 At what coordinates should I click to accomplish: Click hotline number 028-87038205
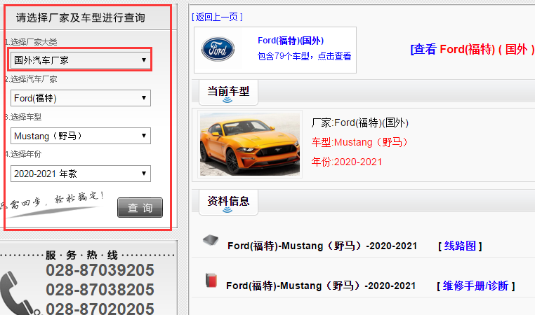(x=100, y=290)
